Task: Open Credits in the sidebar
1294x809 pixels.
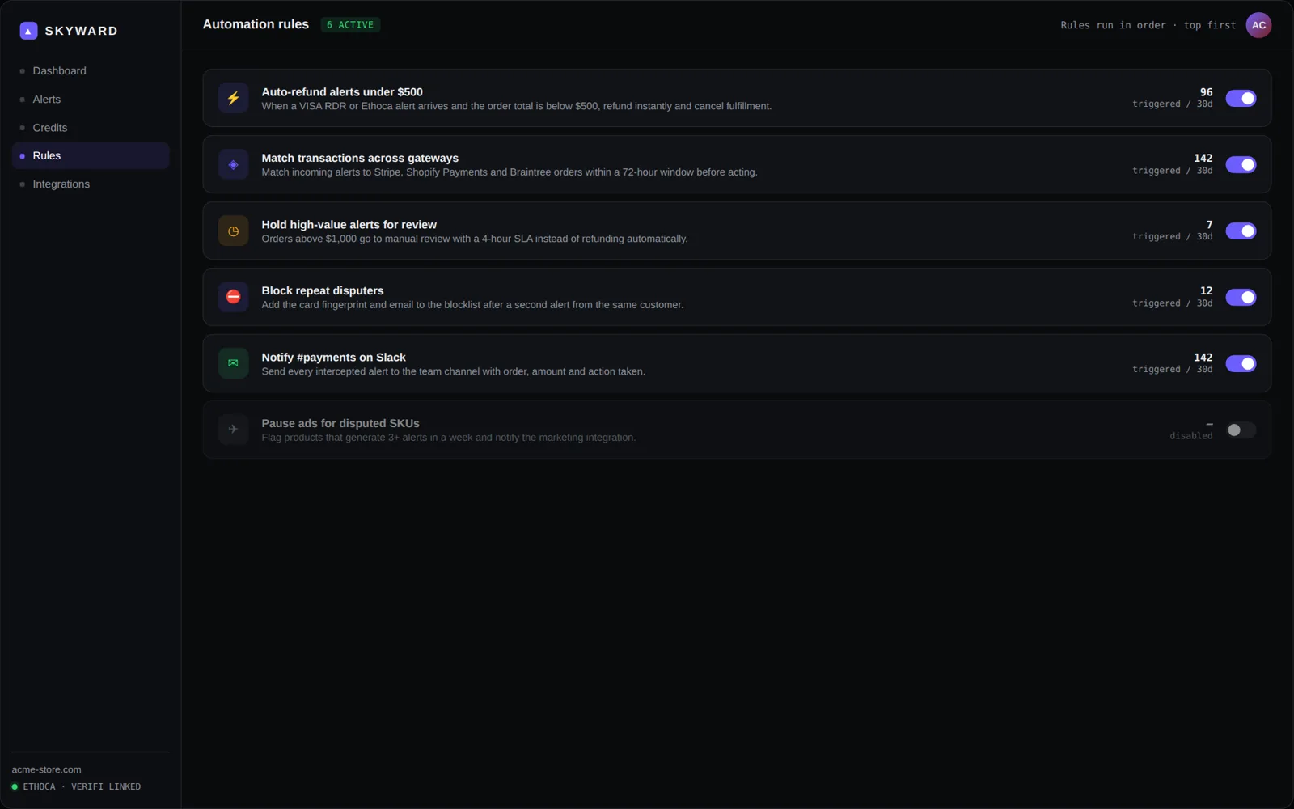Action: 91,128
